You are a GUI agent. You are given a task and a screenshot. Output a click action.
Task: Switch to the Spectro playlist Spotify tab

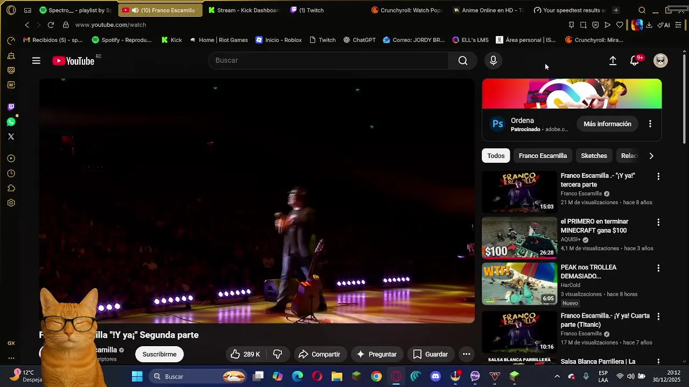pyautogui.click(x=75, y=10)
